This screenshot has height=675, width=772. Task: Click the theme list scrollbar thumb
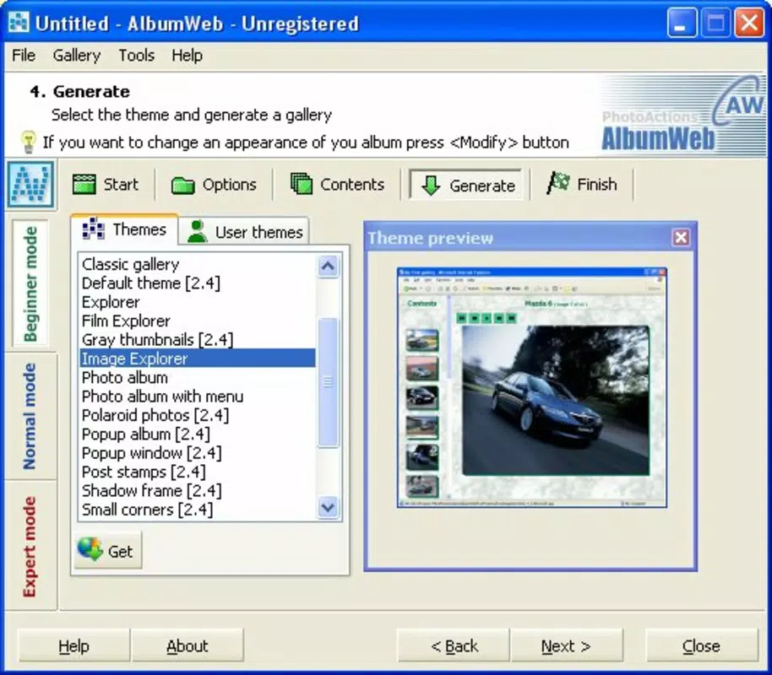328,382
